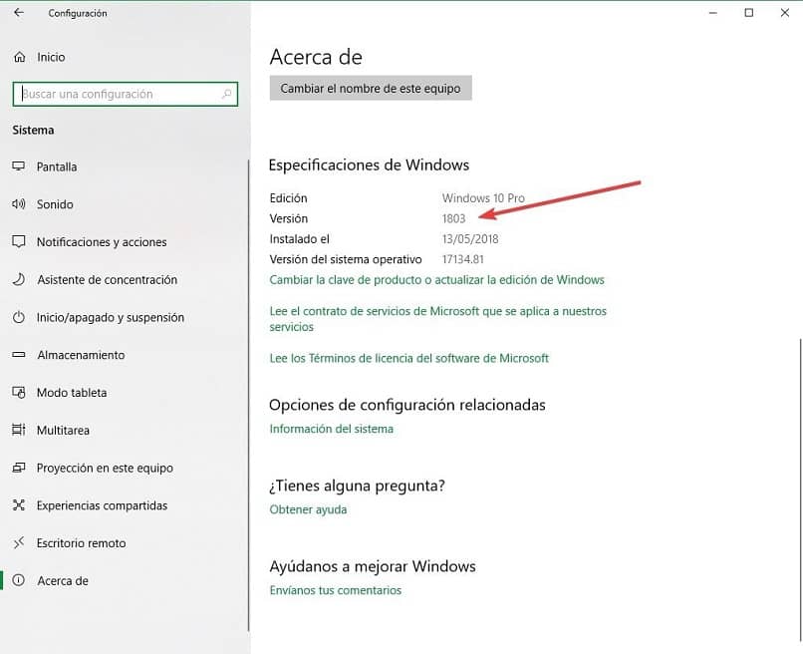Click the Asistente de concentración moon icon
This screenshot has width=803, height=654.
coord(19,279)
